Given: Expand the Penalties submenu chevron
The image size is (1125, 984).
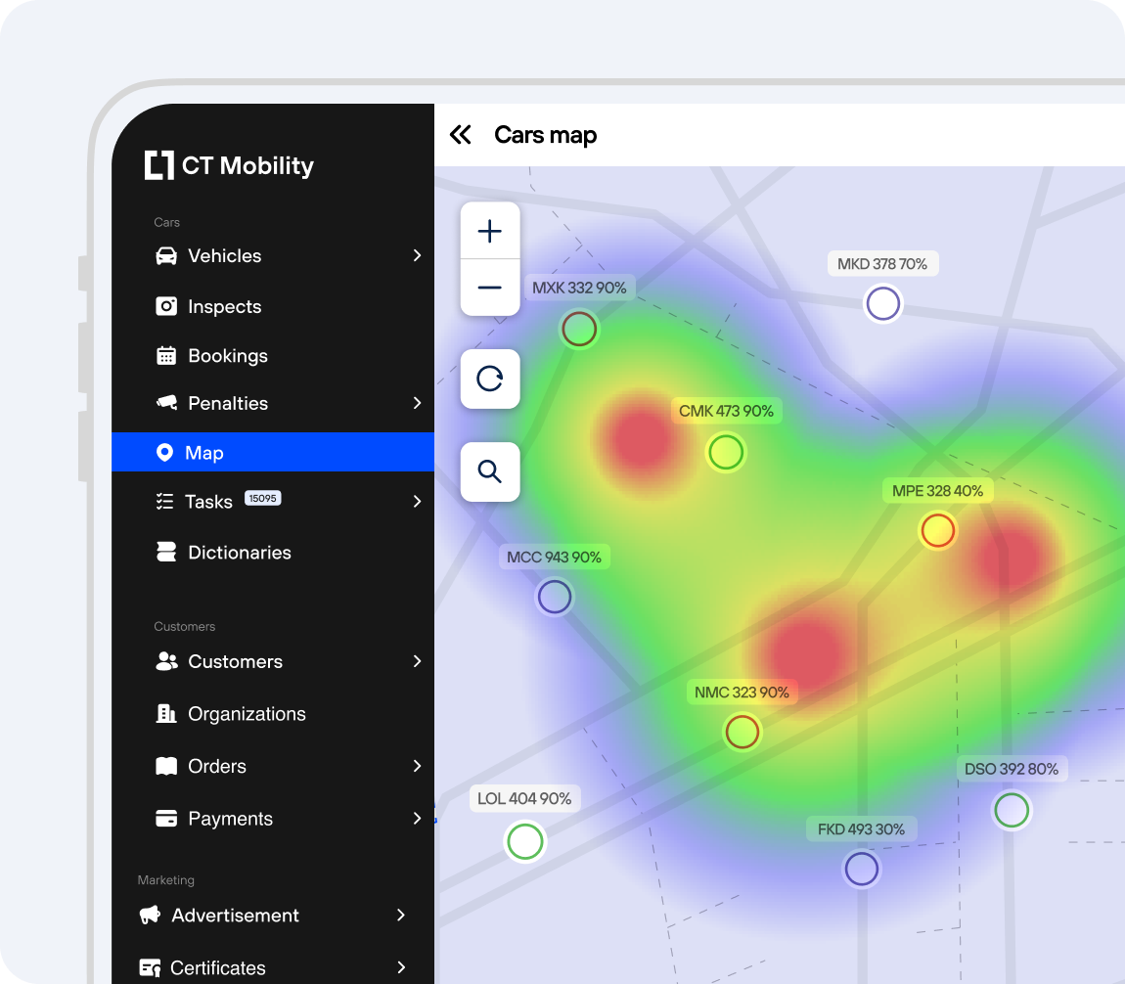Looking at the screenshot, I should click(418, 403).
